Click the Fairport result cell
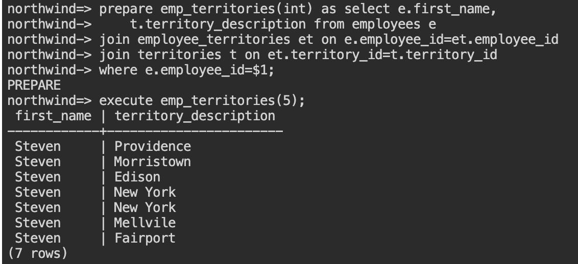This screenshot has width=578, height=264. (x=145, y=238)
